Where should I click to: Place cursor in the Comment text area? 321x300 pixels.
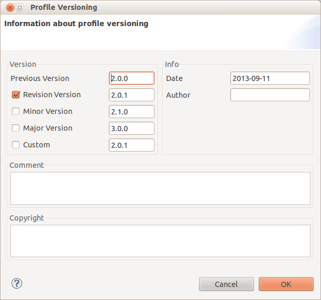pyautogui.click(x=160, y=188)
